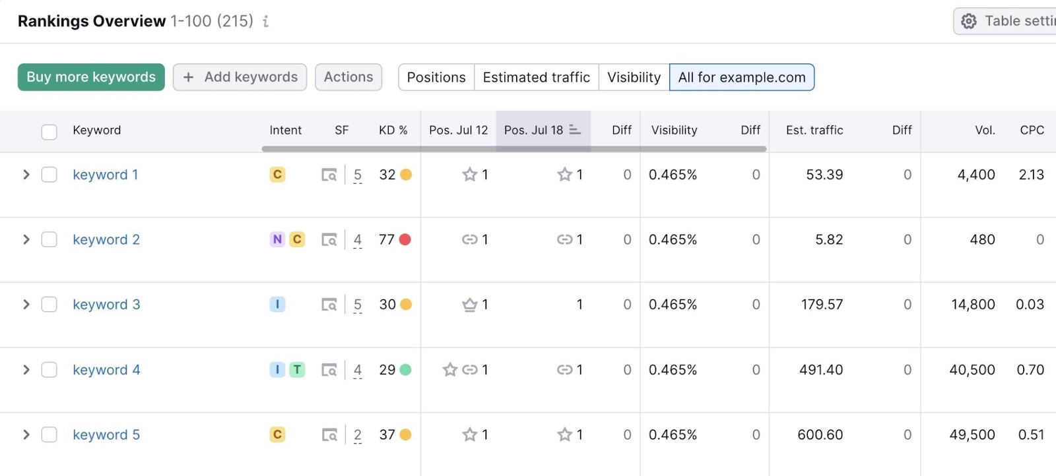Switch to the Estimated traffic tab
The height and width of the screenshot is (476, 1056).
536,77
